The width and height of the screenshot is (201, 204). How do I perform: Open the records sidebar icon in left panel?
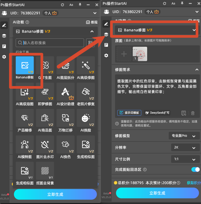pos(4,46)
